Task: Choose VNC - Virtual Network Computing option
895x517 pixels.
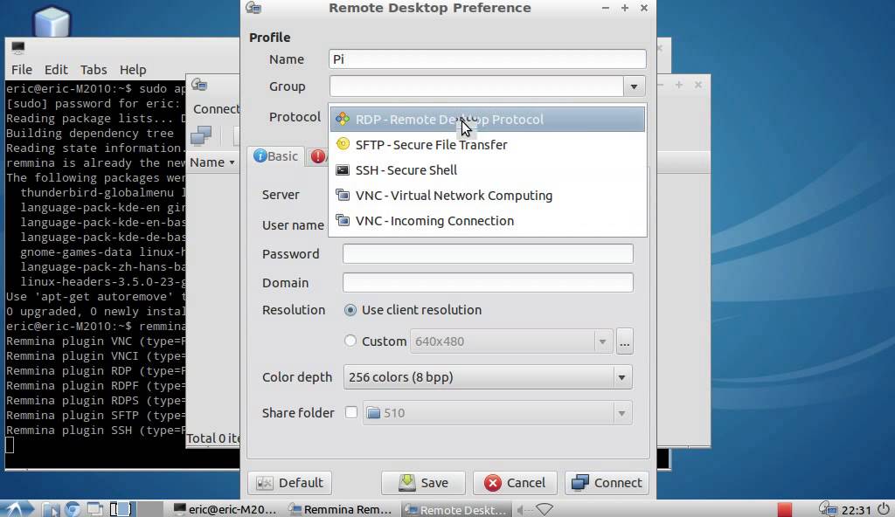Action: click(488, 195)
